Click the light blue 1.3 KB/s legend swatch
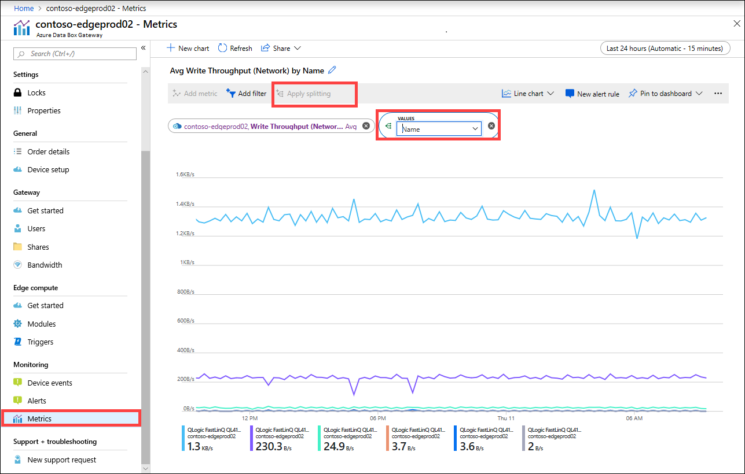Viewport: 745px width, 474px height. point(184,439)
